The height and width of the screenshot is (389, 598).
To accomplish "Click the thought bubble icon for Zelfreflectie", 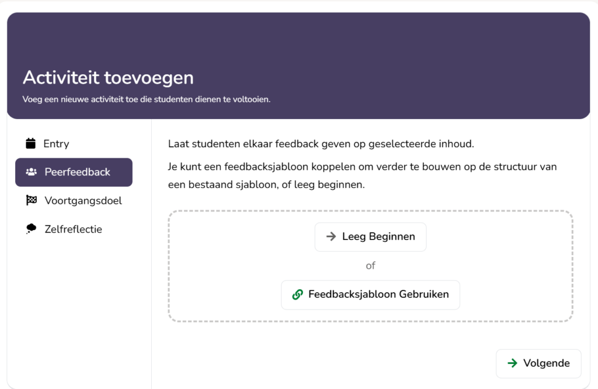I will click(32, 228).
